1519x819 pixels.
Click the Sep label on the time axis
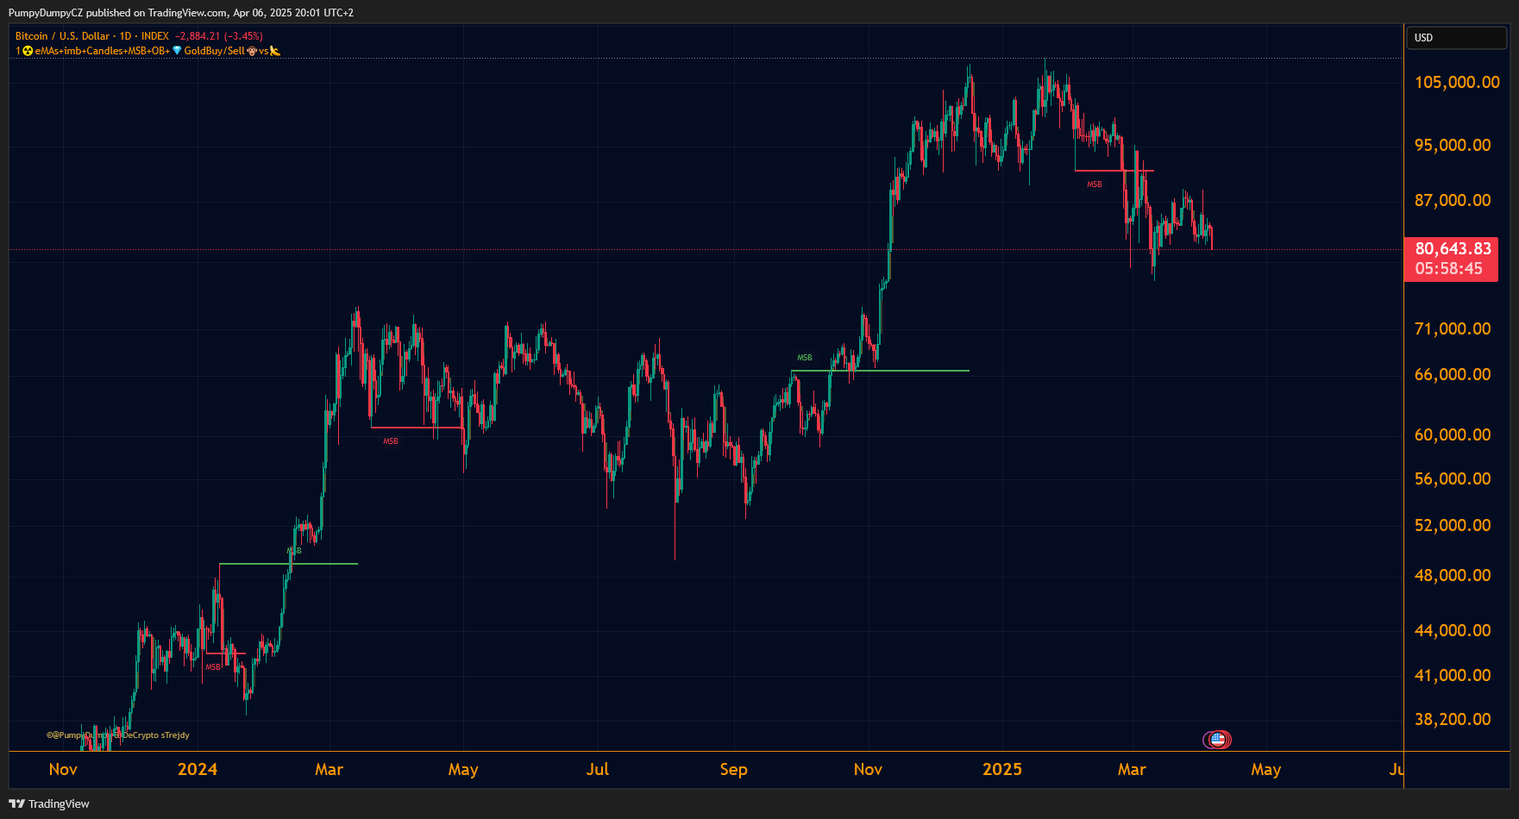point(734,769)
